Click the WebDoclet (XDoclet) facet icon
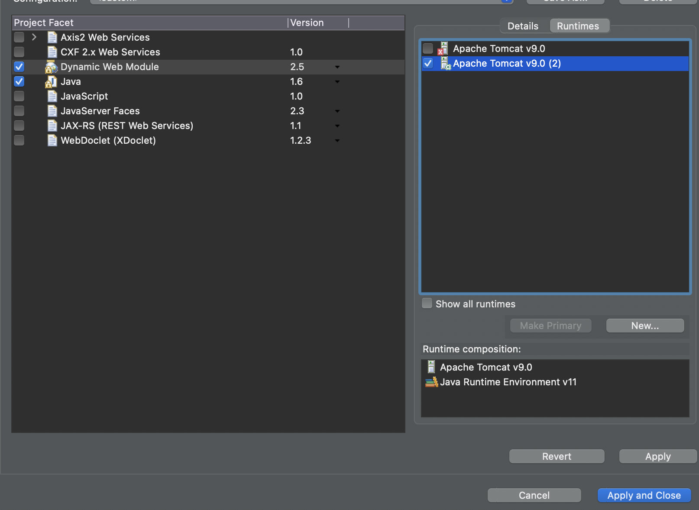 (x=52, y=140)
